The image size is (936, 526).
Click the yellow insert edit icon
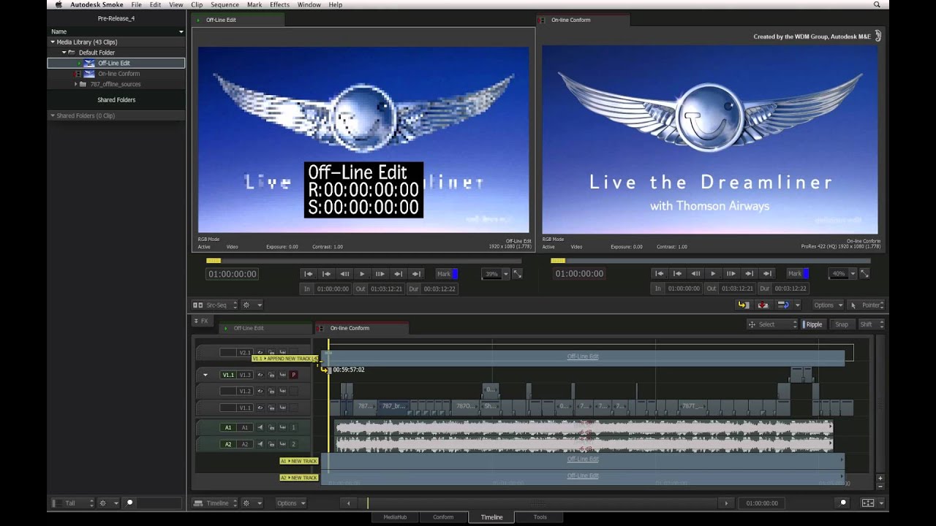point(744,305)
